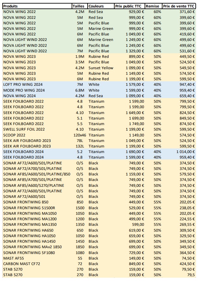Screen dimensions: 198x281
Task: Select the SONAR AF85/A600/S01/PLATINE/850 cell
Action: [x=36, y=174]
